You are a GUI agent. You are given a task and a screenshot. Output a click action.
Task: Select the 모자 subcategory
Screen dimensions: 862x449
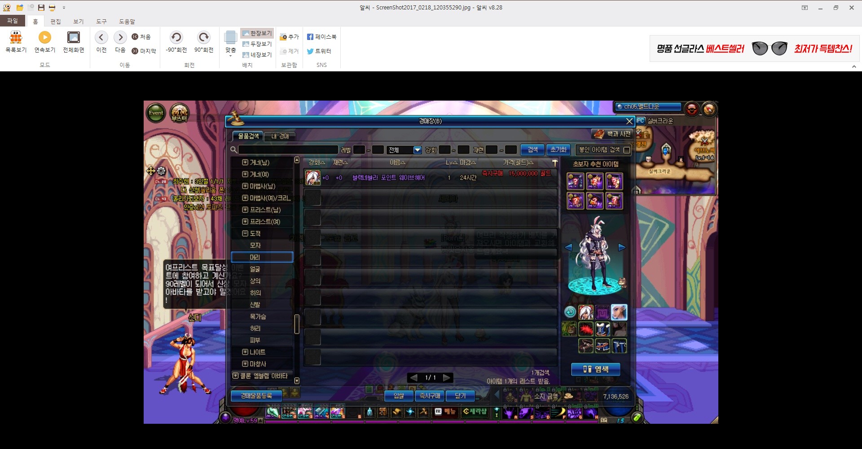pyautogui.click(x=262, y=245)
